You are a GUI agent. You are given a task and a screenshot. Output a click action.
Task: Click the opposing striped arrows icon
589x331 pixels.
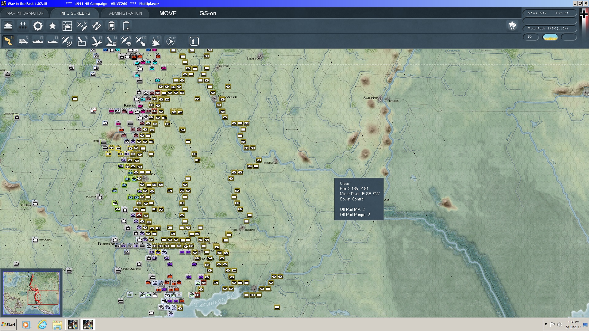[97, 26]
